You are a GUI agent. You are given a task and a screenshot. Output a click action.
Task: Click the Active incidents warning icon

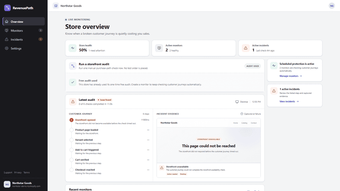(246, 48)
